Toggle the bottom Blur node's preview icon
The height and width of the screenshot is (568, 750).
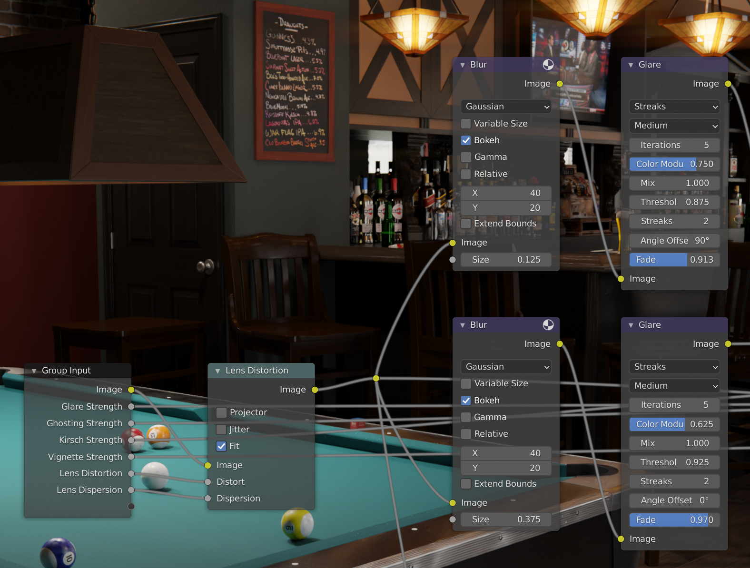pyautogui.click(x=548, y=325)
